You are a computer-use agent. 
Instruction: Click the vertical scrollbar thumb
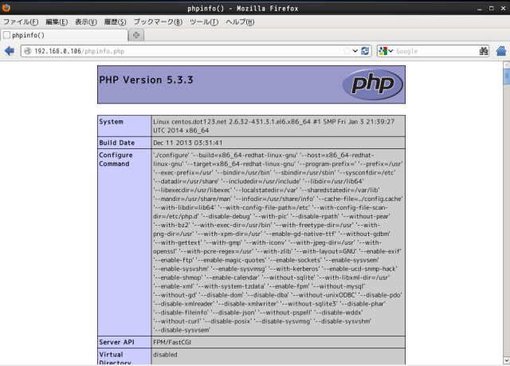(x=506, y=77)
